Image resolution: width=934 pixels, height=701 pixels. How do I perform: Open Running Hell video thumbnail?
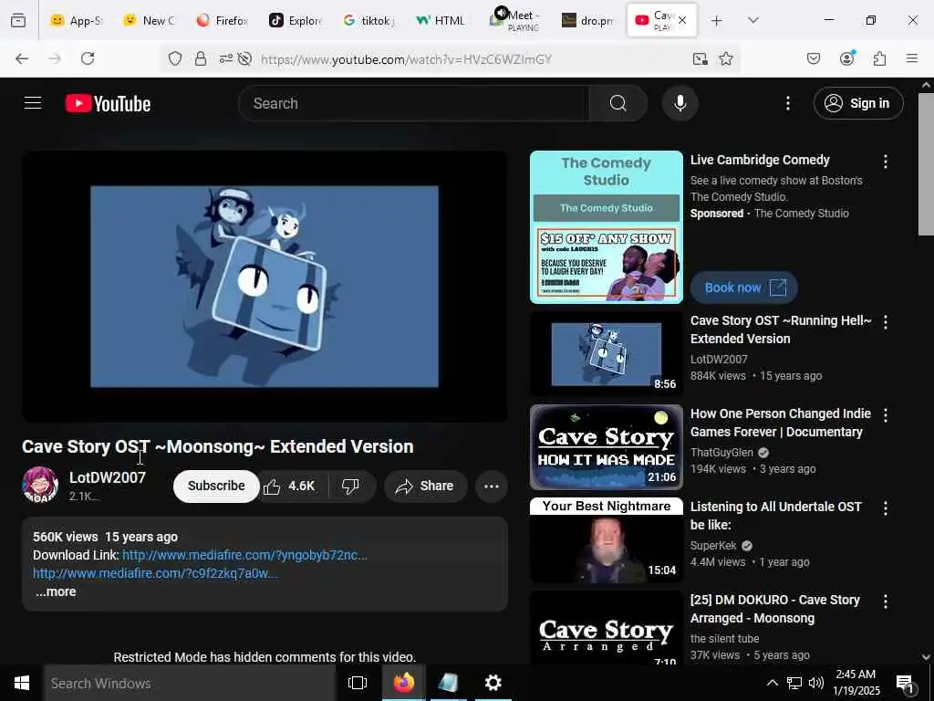click(x=607, y=354)
